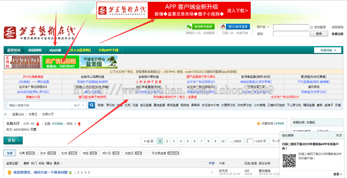347x178 pixels.
Task: Click the 桂花盆景 hot search keyword
Action: [x=146, y=105]
